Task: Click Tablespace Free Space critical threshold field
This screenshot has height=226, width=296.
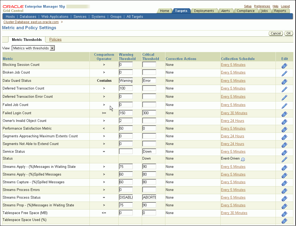Action: pos(149,213)
